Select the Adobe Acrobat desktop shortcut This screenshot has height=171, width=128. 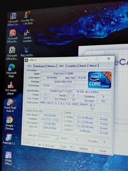point(27,36)
